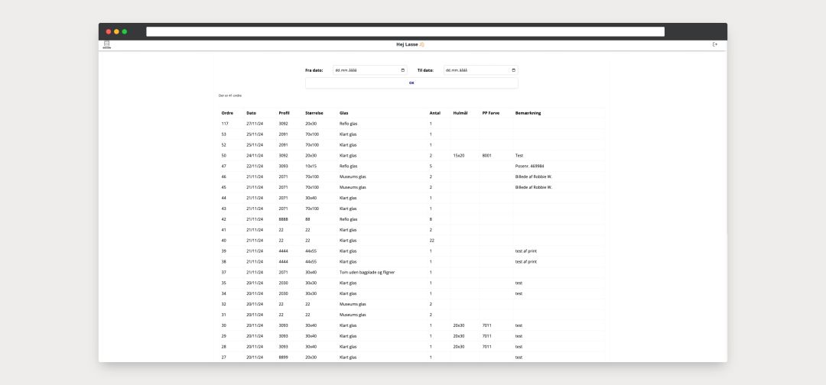Click the red close window dot

pyautogui.click(x=109, y=31)
